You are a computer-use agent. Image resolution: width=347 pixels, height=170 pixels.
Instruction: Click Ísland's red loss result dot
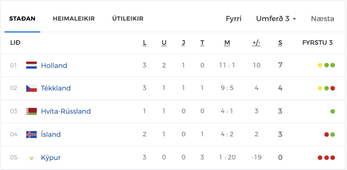[x=326, y=135]
